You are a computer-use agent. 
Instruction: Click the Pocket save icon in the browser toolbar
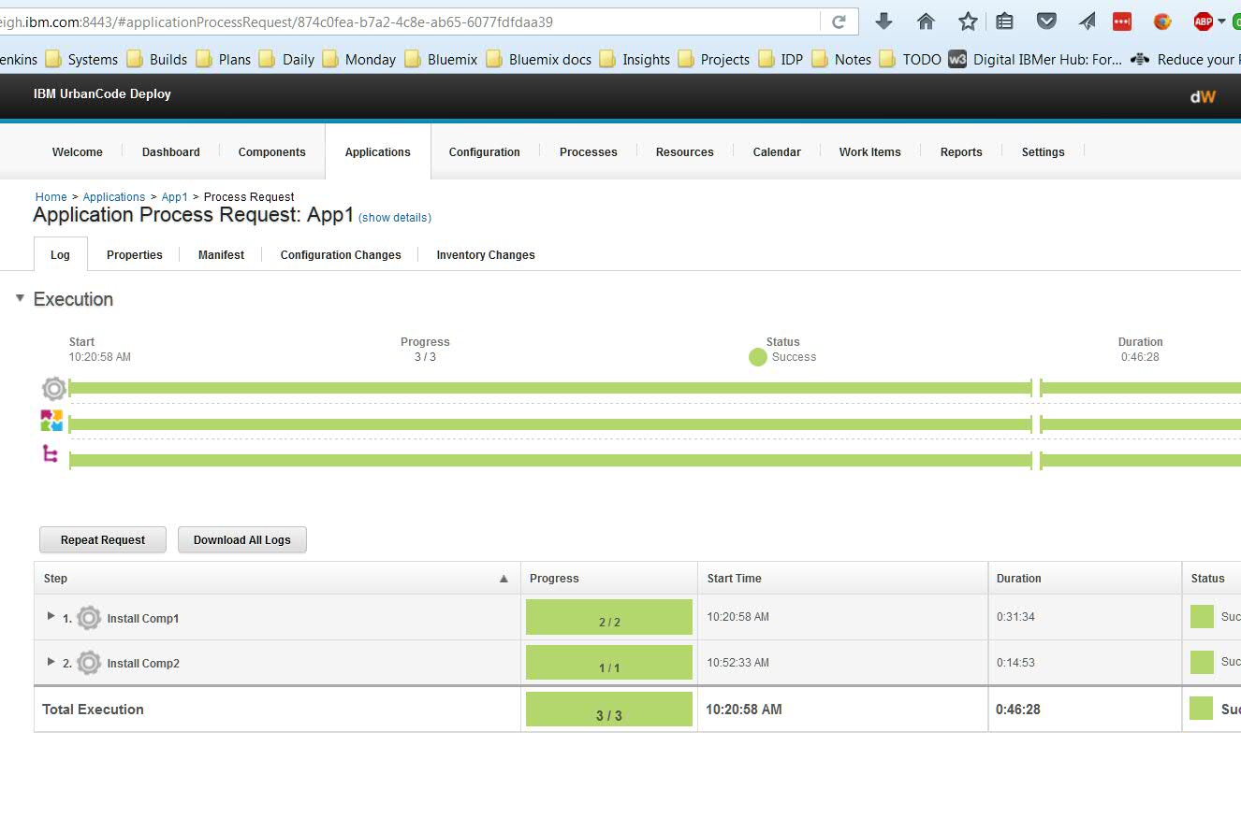point(1046,20)
